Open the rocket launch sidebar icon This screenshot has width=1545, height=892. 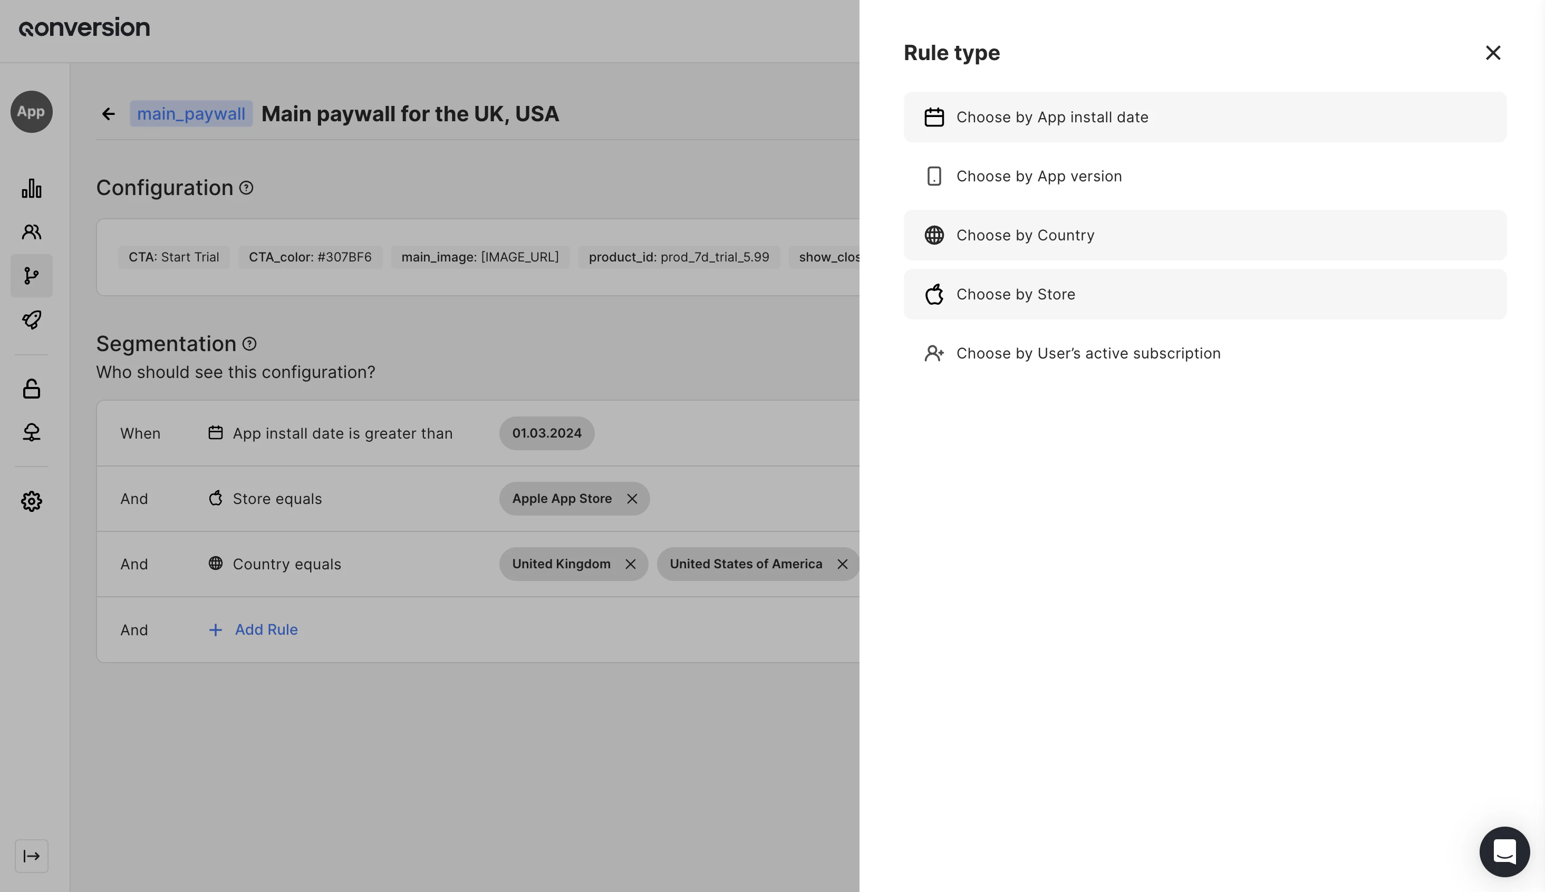tap(31, 319)
